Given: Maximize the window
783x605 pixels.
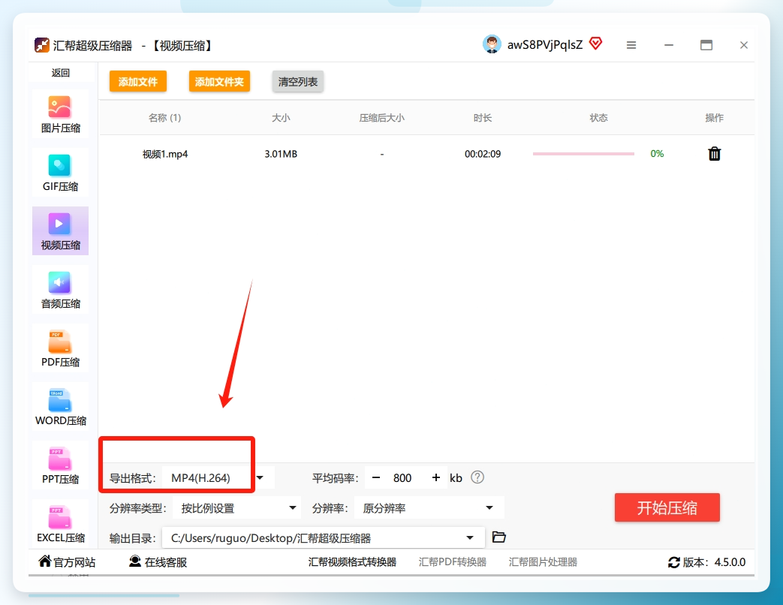Looking at the screenshot, I should click(x=706, y=45).
